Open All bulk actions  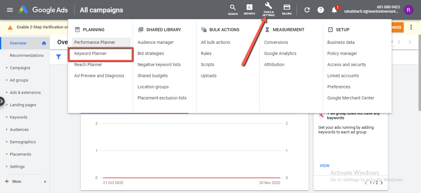[x=215, y=42]
